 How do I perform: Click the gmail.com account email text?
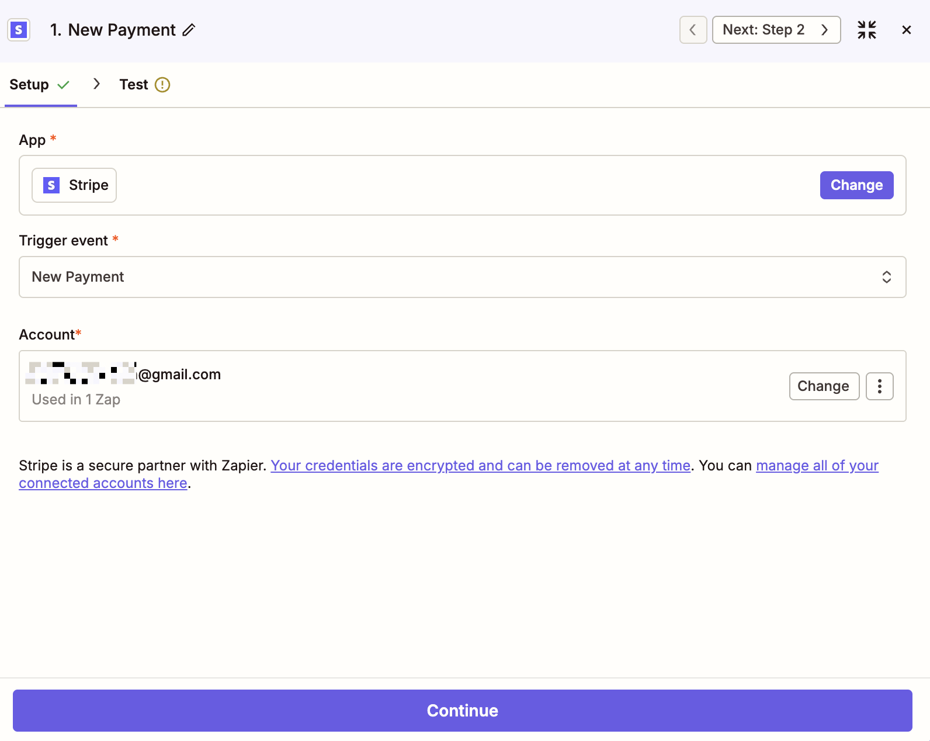click(x=124, y=374)
